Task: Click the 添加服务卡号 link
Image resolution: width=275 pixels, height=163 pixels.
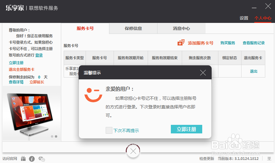Action: 200,43
